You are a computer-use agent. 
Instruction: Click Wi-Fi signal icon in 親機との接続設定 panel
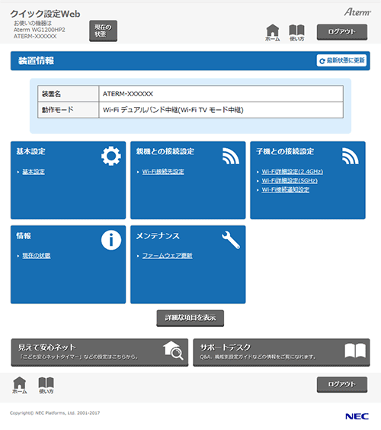pyautogui.click(x=231, y=156)
